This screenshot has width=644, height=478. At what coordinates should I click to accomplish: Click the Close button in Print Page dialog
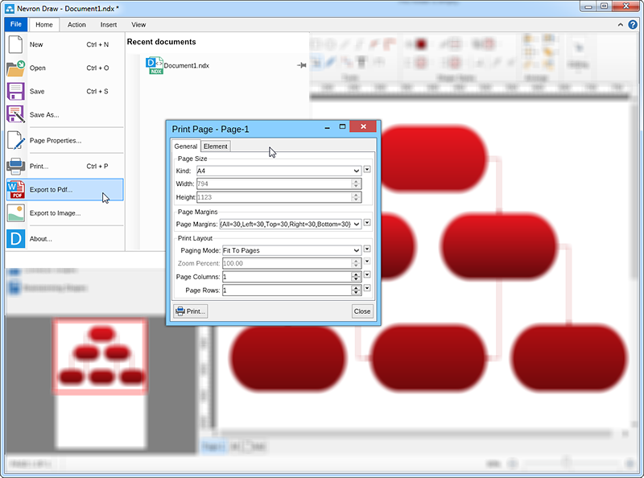pos(362,311)
